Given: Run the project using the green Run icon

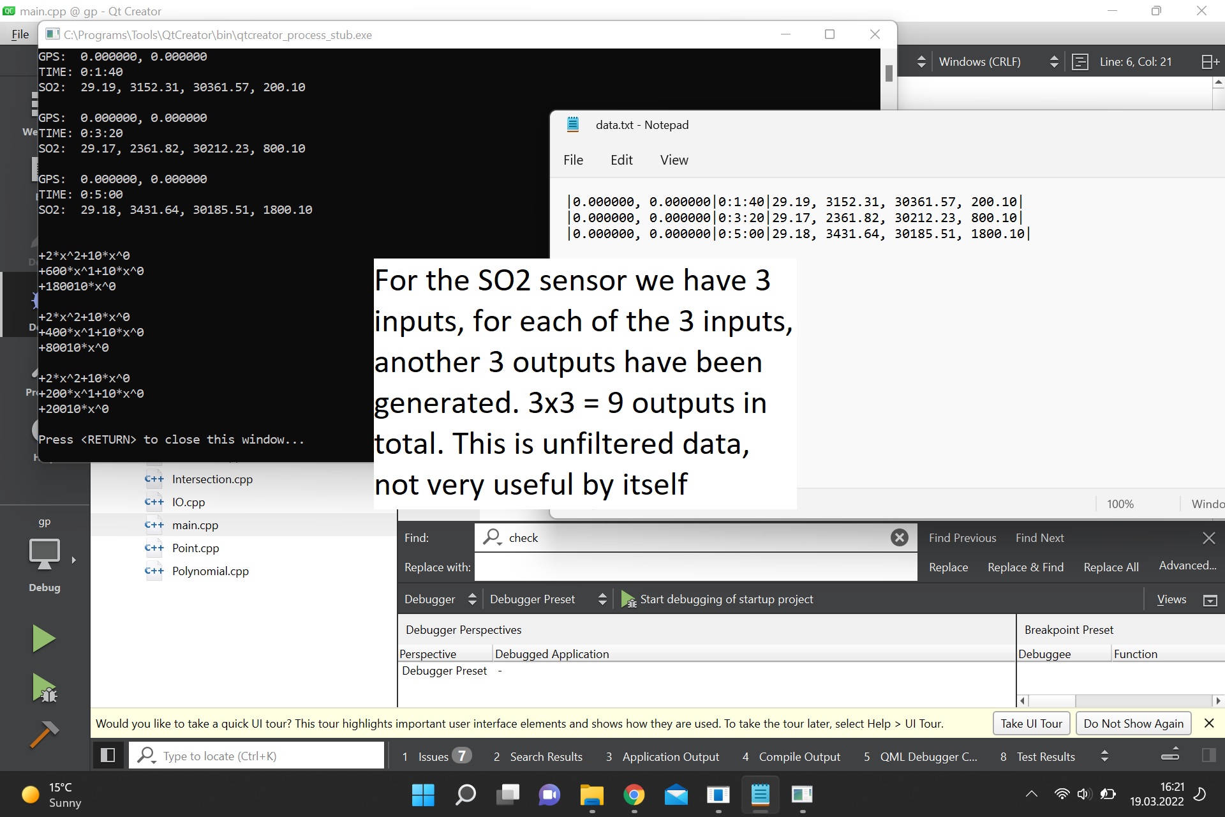Looking at the screenshot, I should coord(43,638).
